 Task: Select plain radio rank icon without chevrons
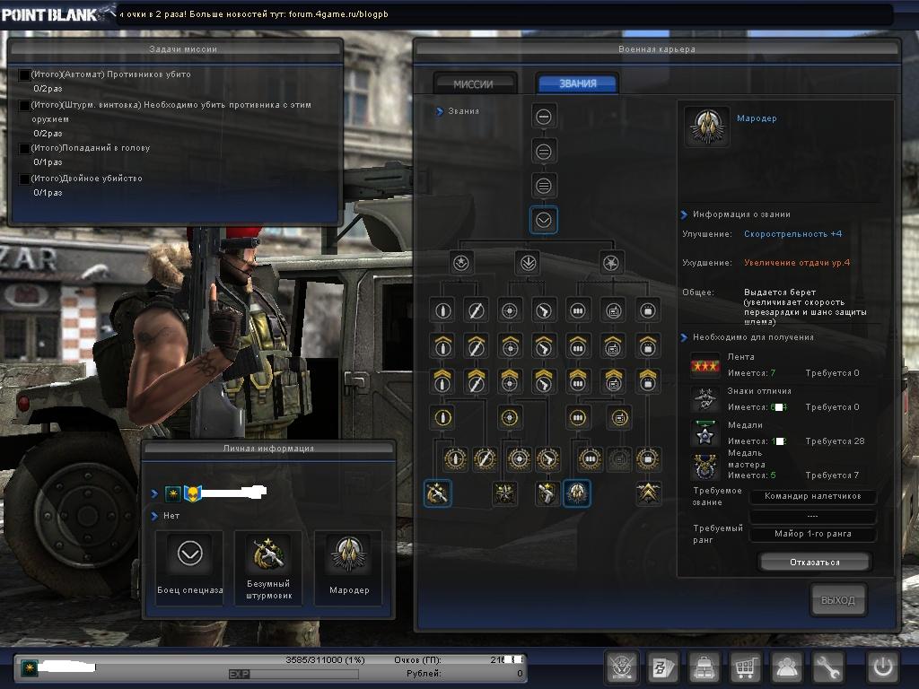(x=613, y=310)
